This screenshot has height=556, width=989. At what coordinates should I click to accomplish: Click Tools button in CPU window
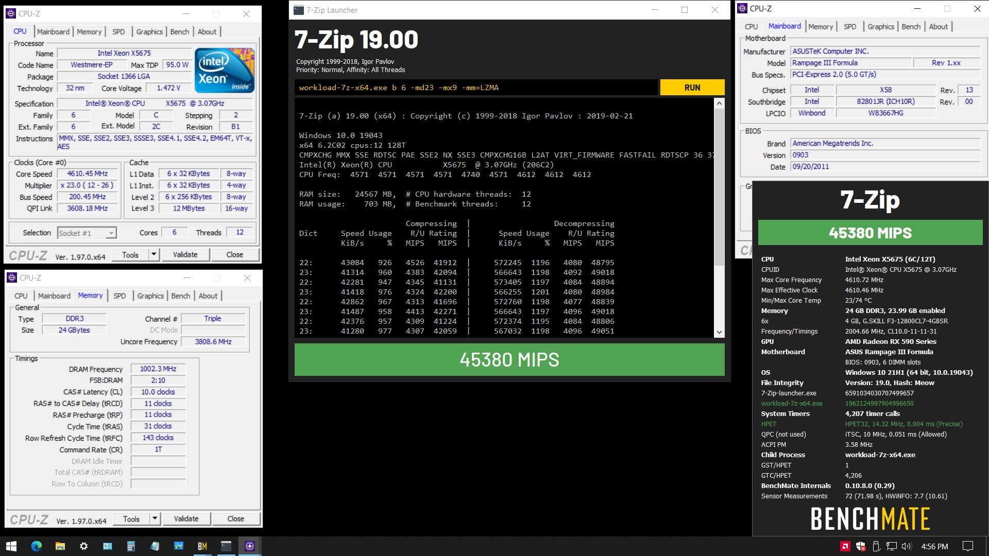[130, 254]
